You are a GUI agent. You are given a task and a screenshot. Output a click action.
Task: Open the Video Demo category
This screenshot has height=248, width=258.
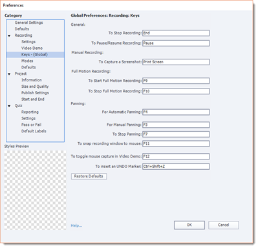coord(32,48)
